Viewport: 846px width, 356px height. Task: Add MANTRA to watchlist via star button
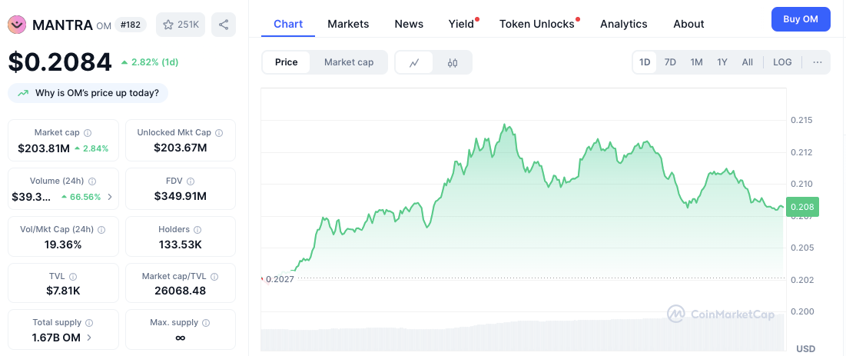[181, 25]
